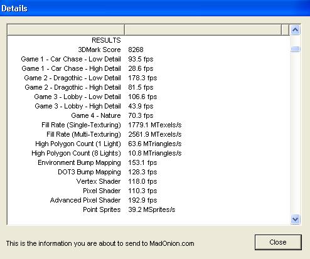
Task: Select the 81.5 fps value
Action: pos(141,87)
